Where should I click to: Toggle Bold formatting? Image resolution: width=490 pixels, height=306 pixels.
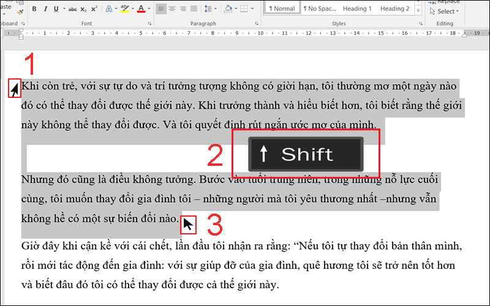click(34, 9)
